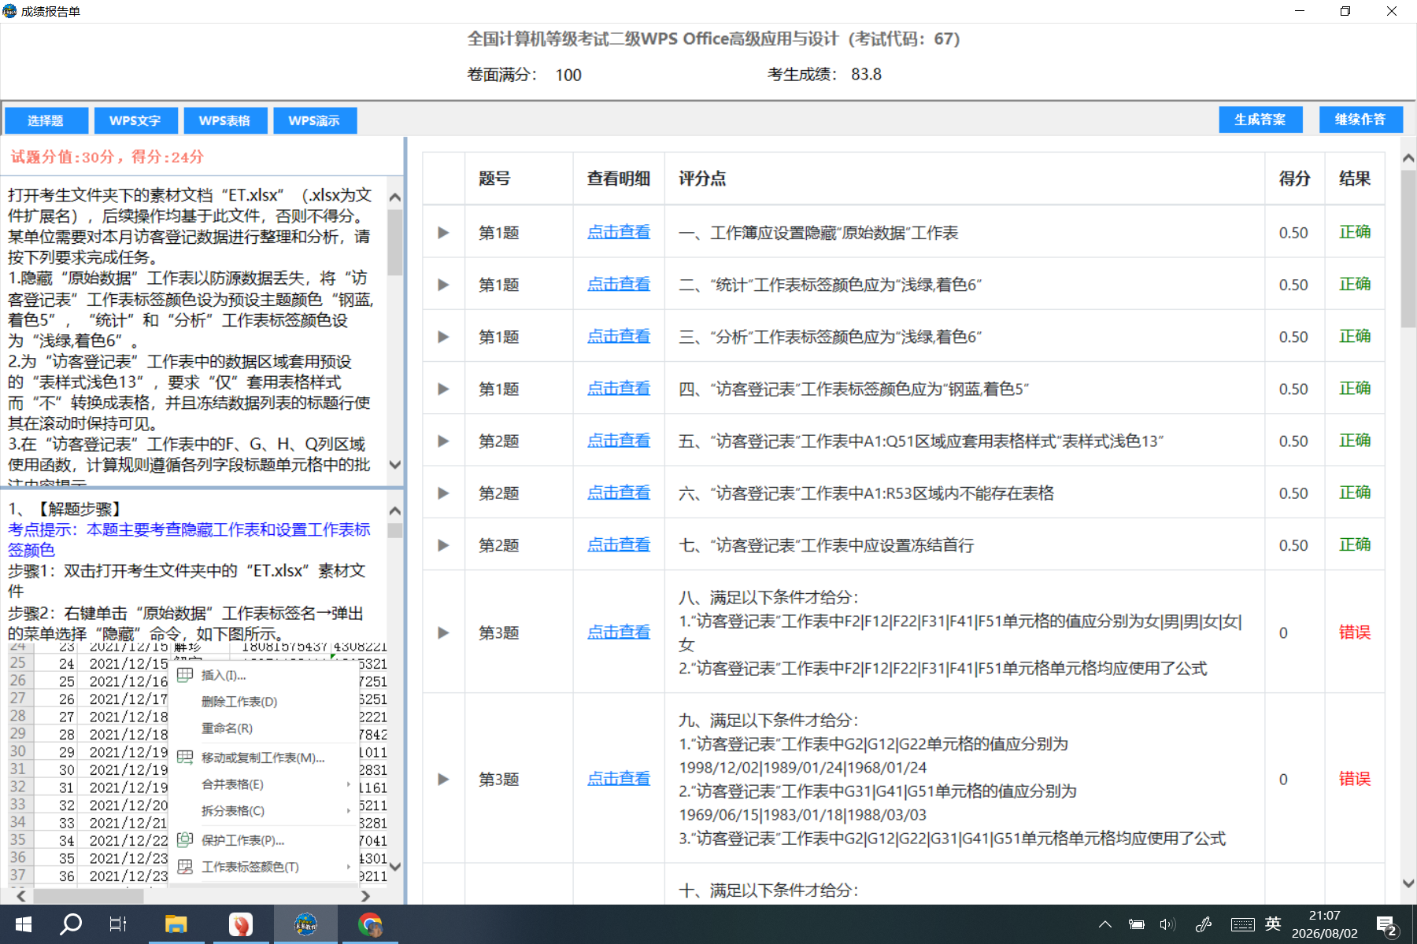This screenshot has height=944, width=1417.
Task: Click the 解题步骤 panel's right scroll arrow
Action: point(365,896)
